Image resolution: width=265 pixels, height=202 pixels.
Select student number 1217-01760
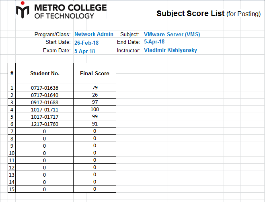45,124
